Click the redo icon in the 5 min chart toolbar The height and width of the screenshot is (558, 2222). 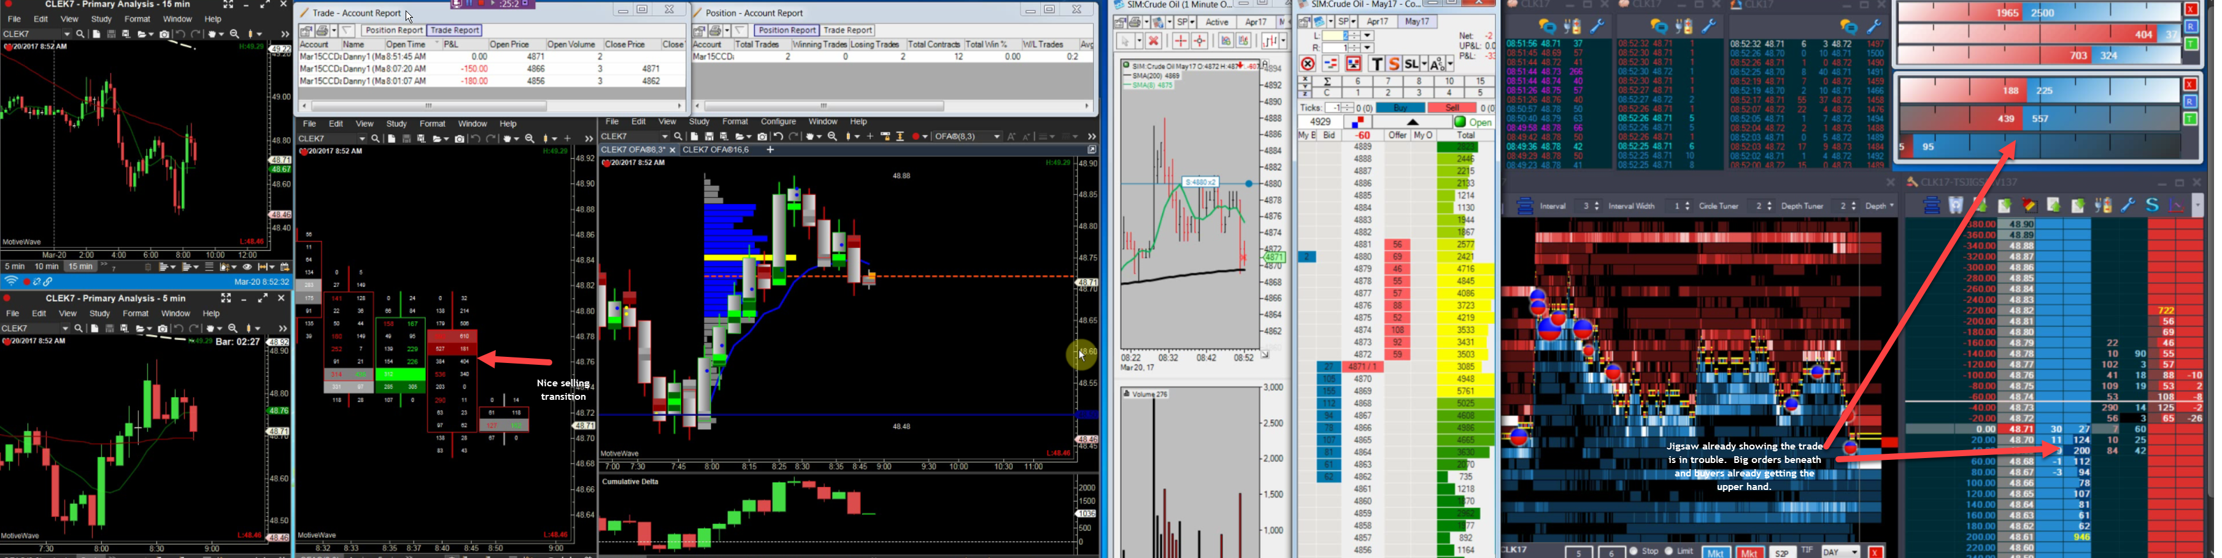[x=194, y=329]
